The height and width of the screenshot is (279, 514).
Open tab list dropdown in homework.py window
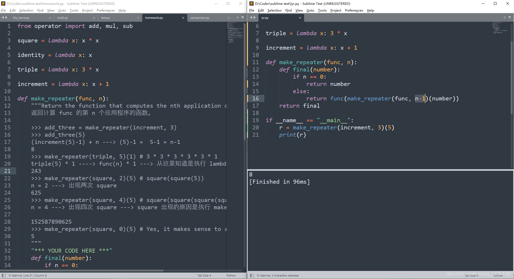[243, 17]
